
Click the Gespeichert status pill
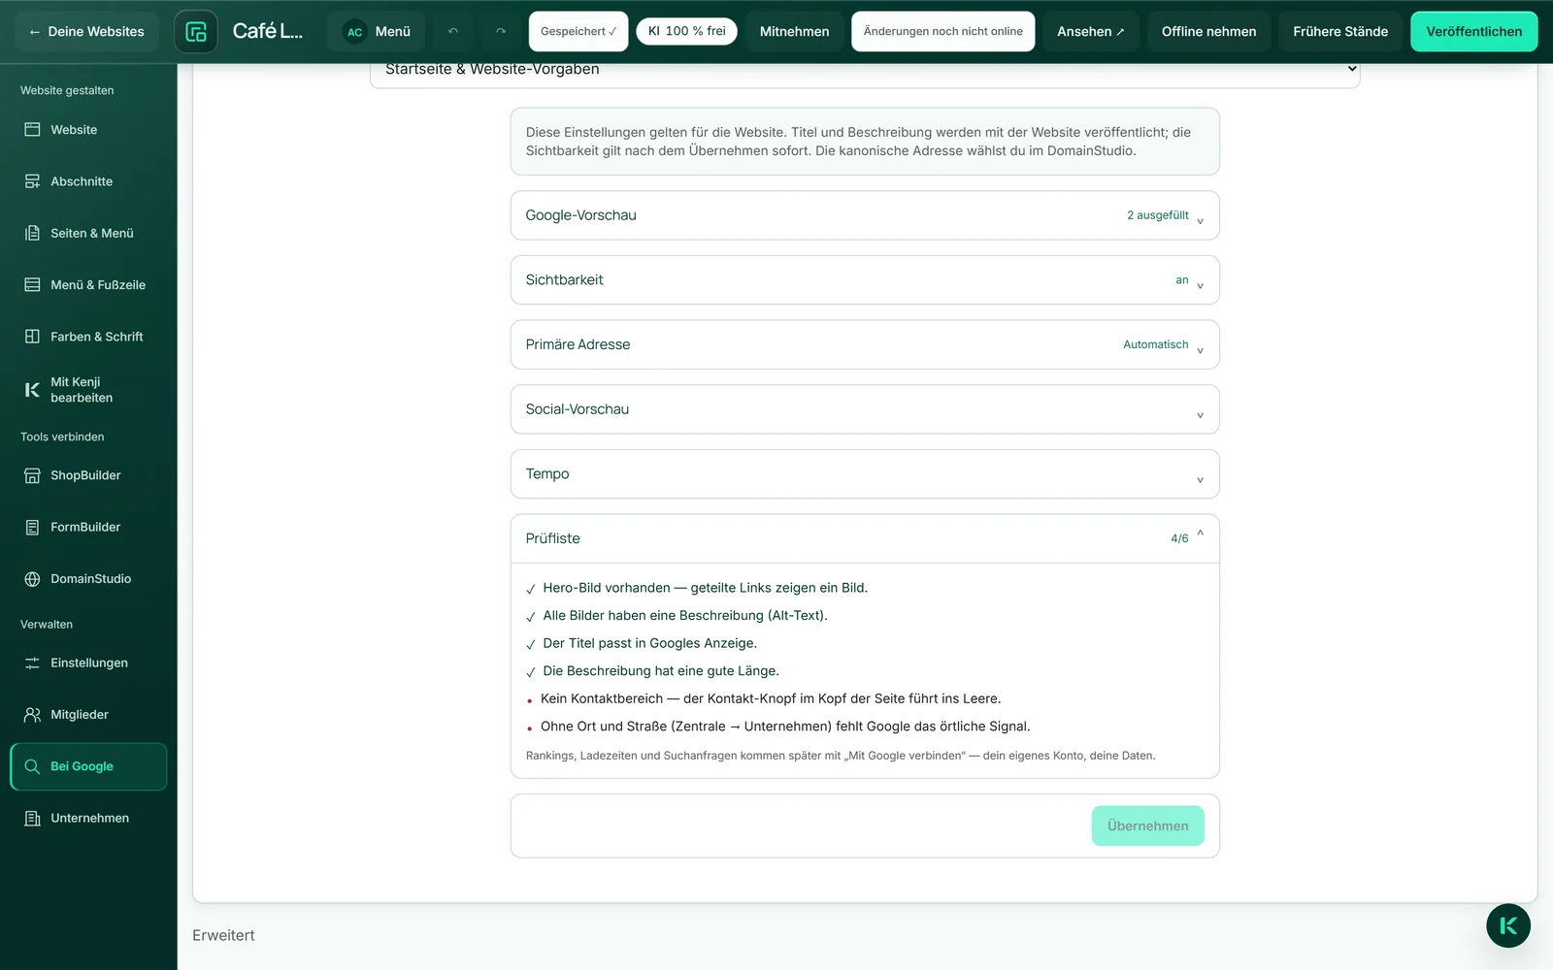[x=578, y=31]
